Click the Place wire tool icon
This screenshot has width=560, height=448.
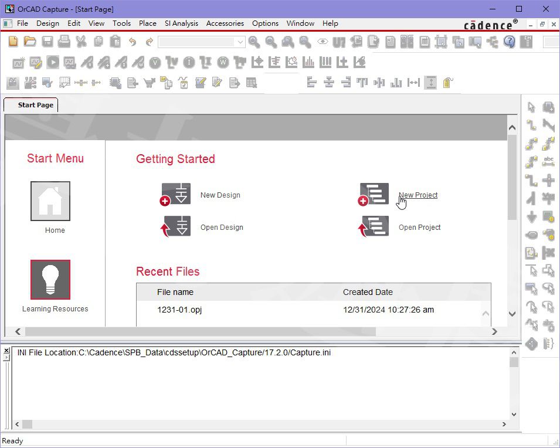pos(531,125)
